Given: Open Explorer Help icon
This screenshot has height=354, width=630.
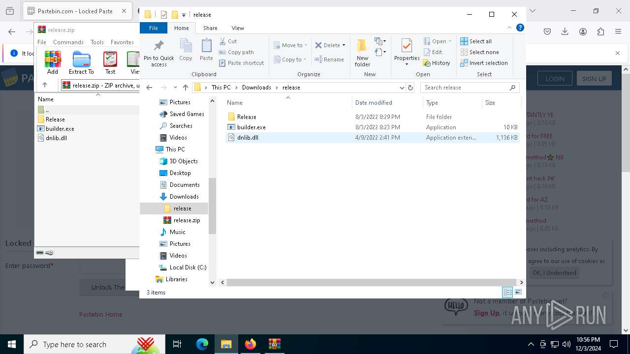Looking at the screenshot, I should click(x=520, y=28).
